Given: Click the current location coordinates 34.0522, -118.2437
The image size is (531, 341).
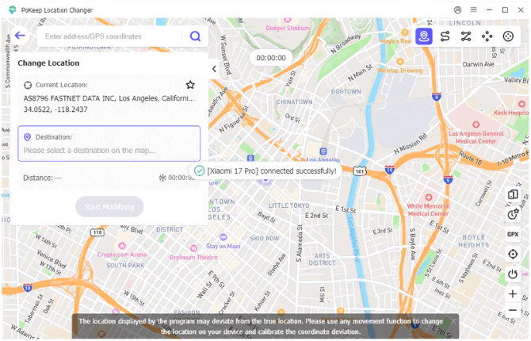Looking at the screenshot, I should (55, 109).
